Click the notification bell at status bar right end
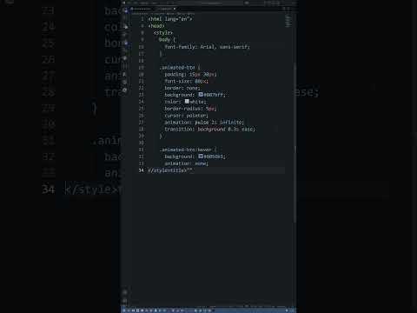This screenshot has height=313, width=417. coord(292,310)
